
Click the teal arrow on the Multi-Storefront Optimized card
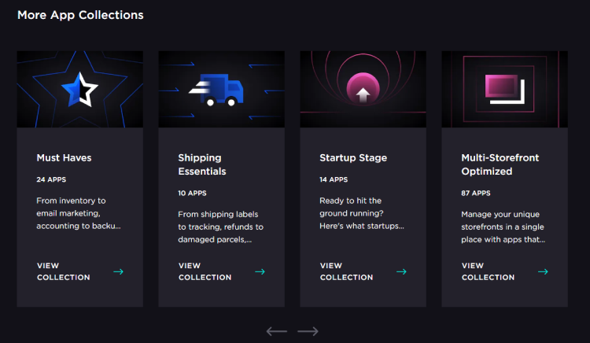[x=543, y=271]
